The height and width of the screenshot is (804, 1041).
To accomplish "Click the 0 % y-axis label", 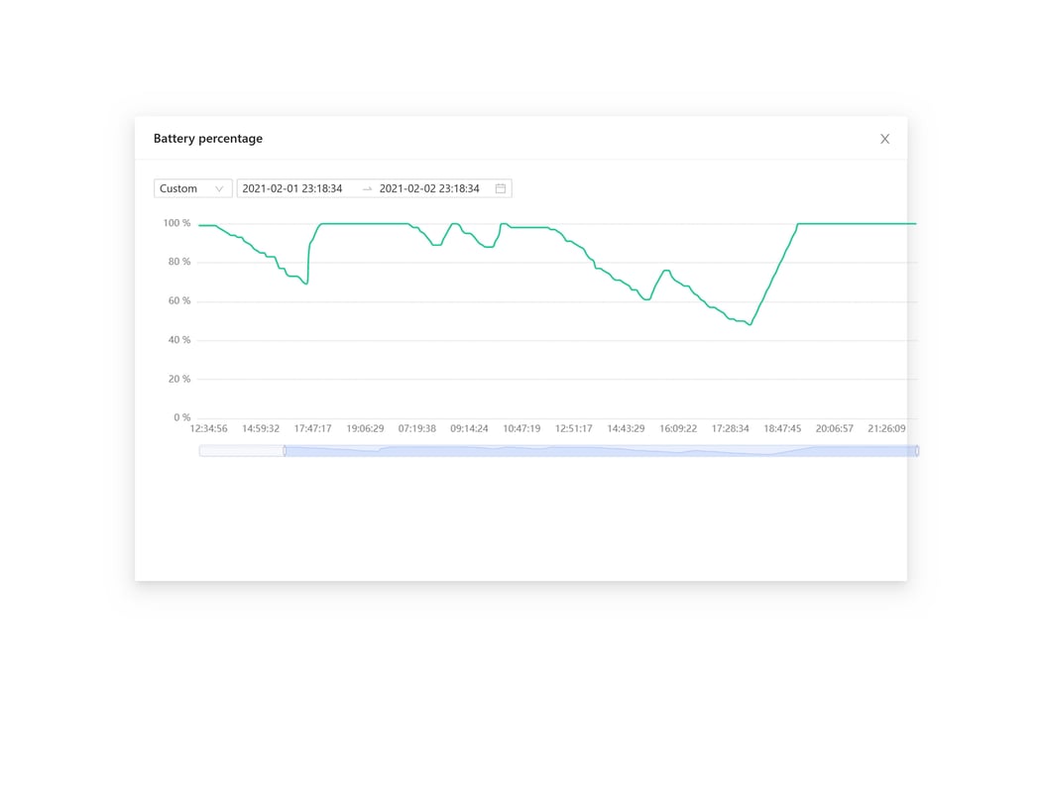I will [181, 418].
